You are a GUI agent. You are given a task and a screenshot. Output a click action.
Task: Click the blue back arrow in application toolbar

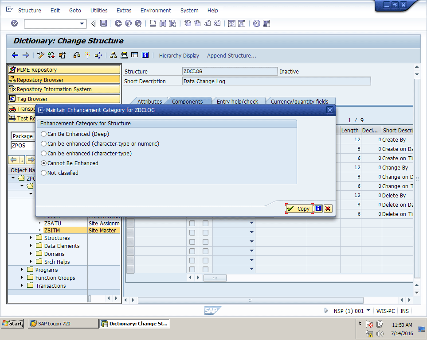tap(15, 55)
